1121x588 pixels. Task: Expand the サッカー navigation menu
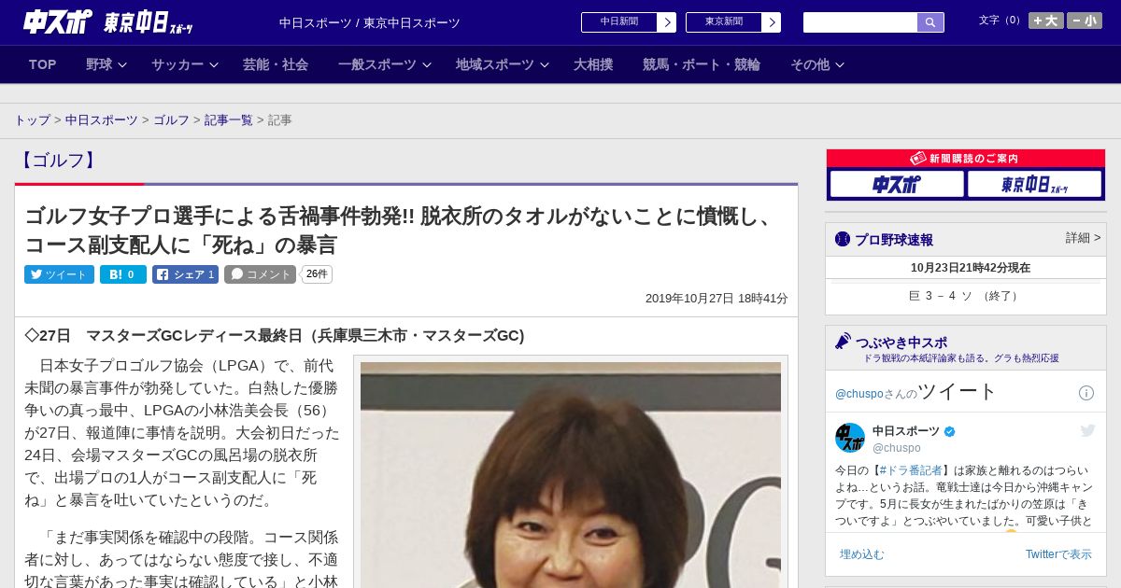point(185,64)
